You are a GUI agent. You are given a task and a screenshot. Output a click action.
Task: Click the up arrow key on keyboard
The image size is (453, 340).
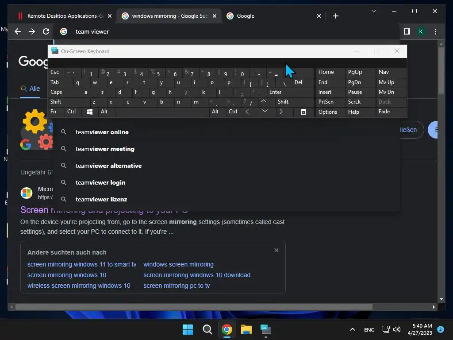(264, 101)
